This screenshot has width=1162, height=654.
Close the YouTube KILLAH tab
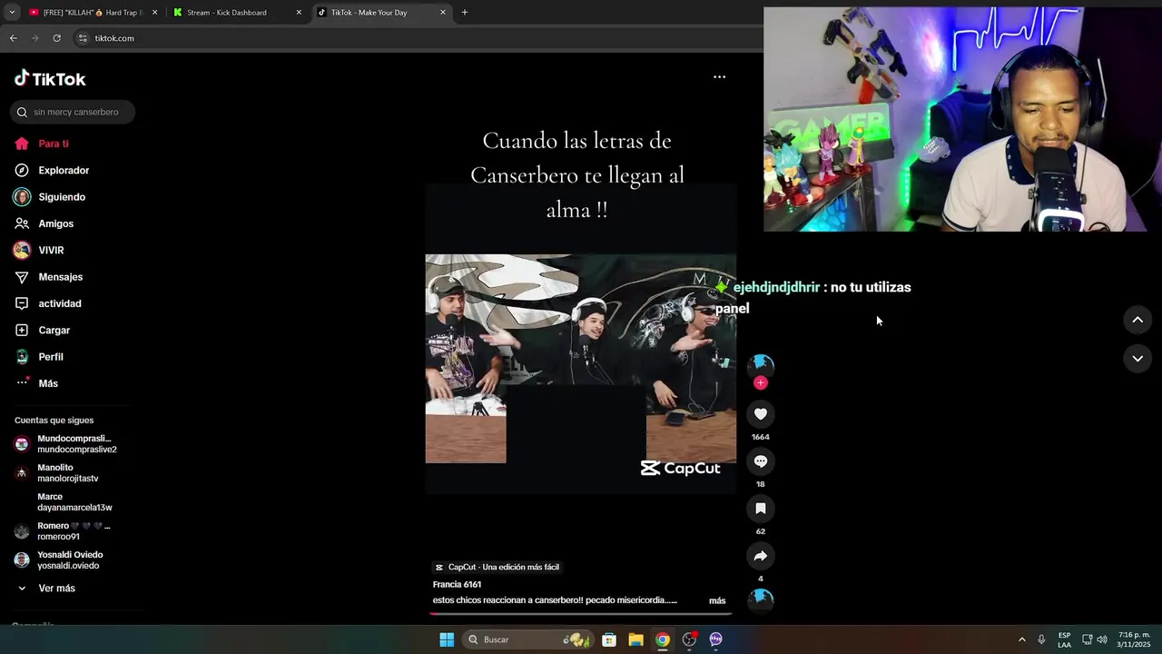(154, 13)
